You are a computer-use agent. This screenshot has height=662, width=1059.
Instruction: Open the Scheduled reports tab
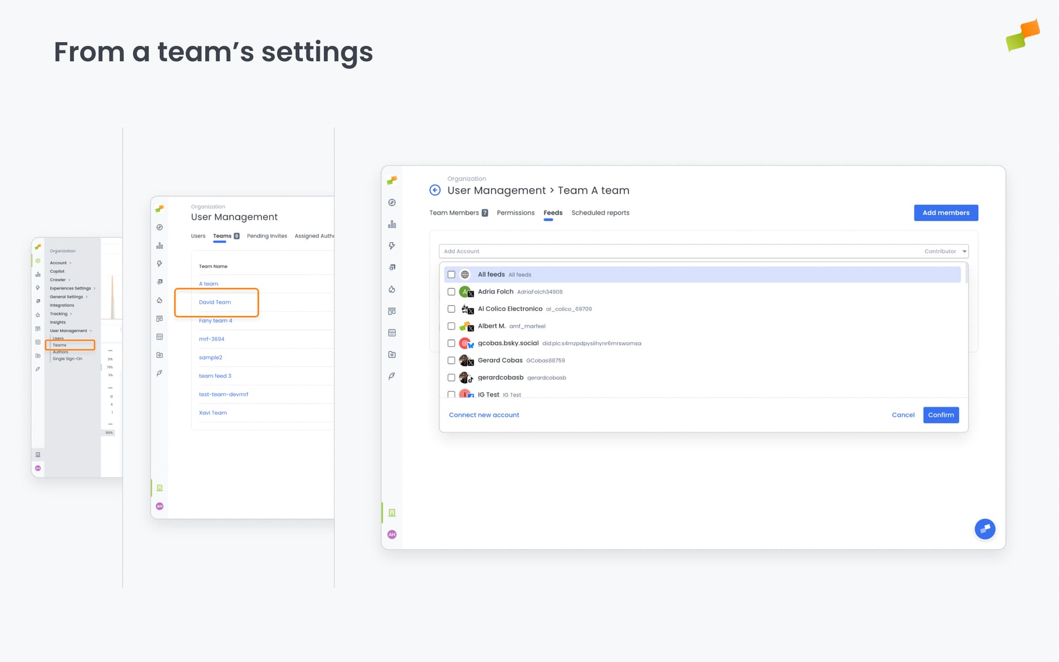[600, 212]
